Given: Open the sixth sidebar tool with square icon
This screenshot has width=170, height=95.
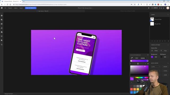Looking at the screenshot, I should pos(2,36).
